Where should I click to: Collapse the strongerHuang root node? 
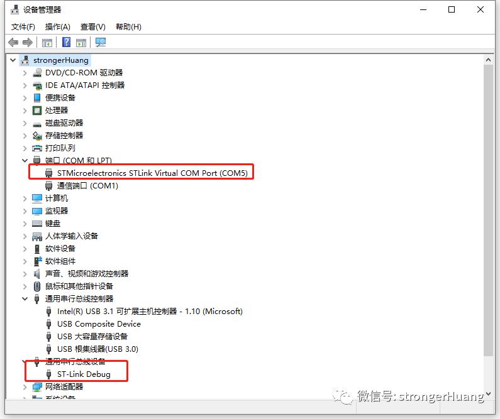click(x=13, y=60)
